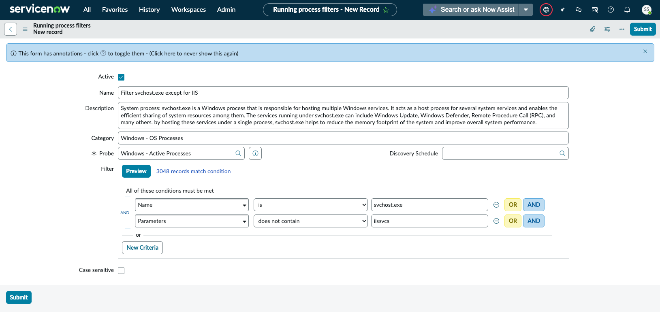Click the page title pill in header
The width and height of the screenshot is (660, 312).
(330, 10)
